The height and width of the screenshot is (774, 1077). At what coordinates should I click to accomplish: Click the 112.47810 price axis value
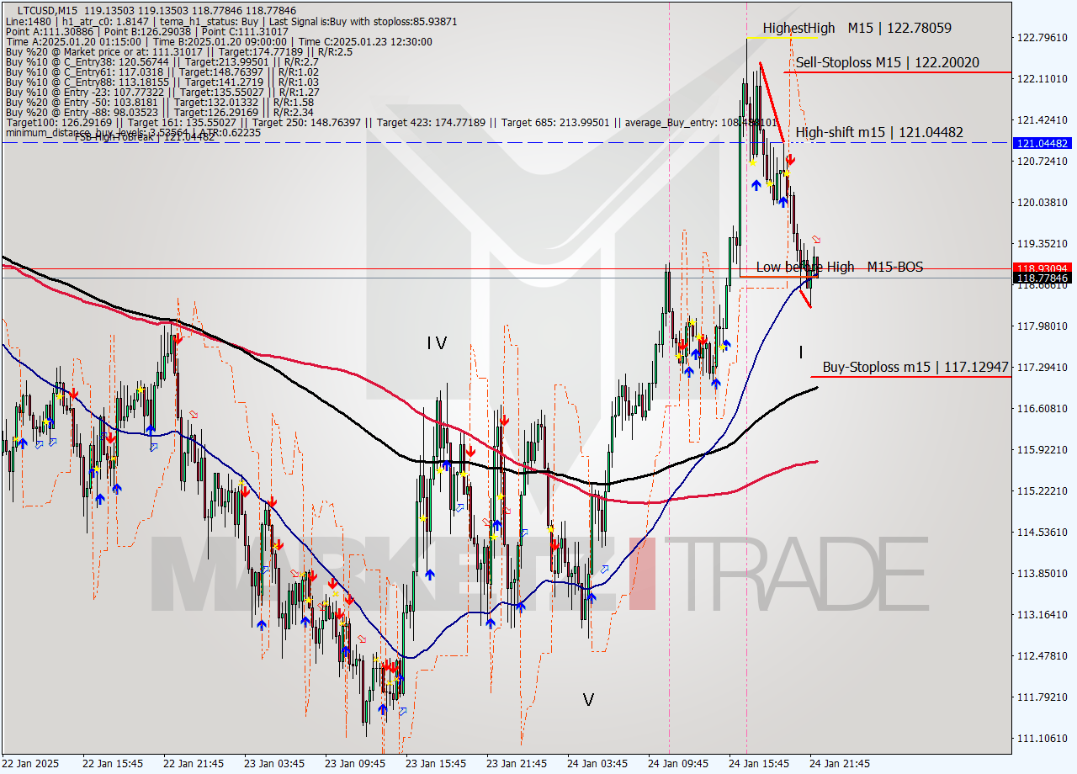[x=1043, y=655]
